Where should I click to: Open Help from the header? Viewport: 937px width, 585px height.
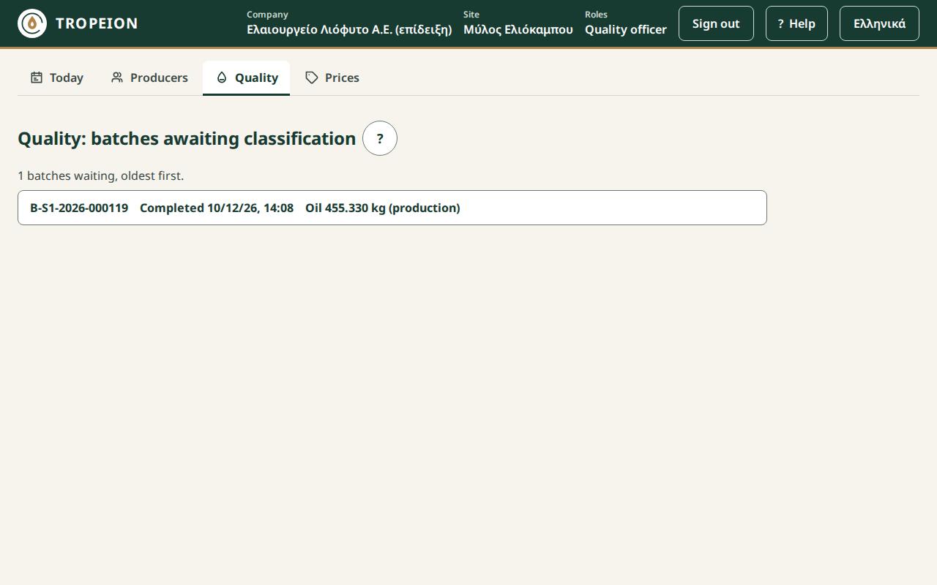click(x=796, y=23)
